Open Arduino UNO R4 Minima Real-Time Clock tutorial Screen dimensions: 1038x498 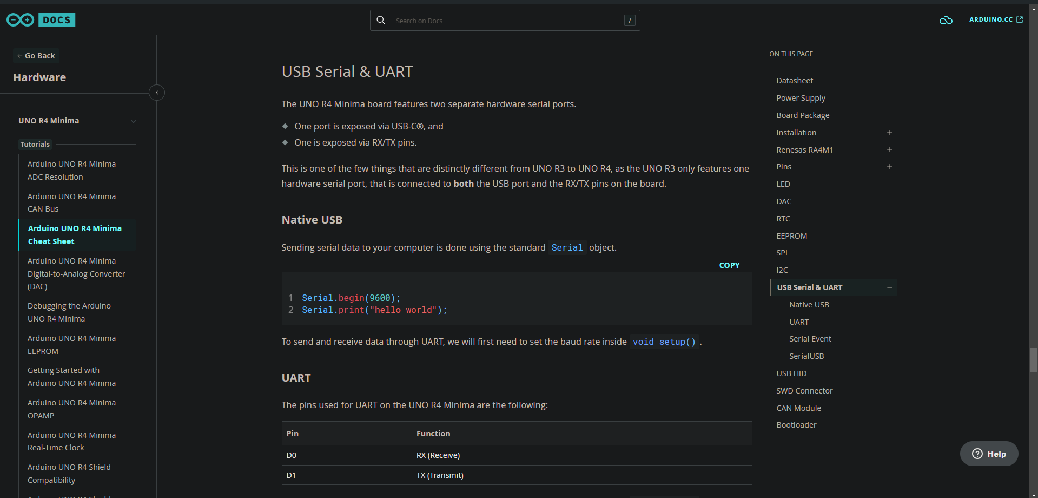click(x=71, y=441)
